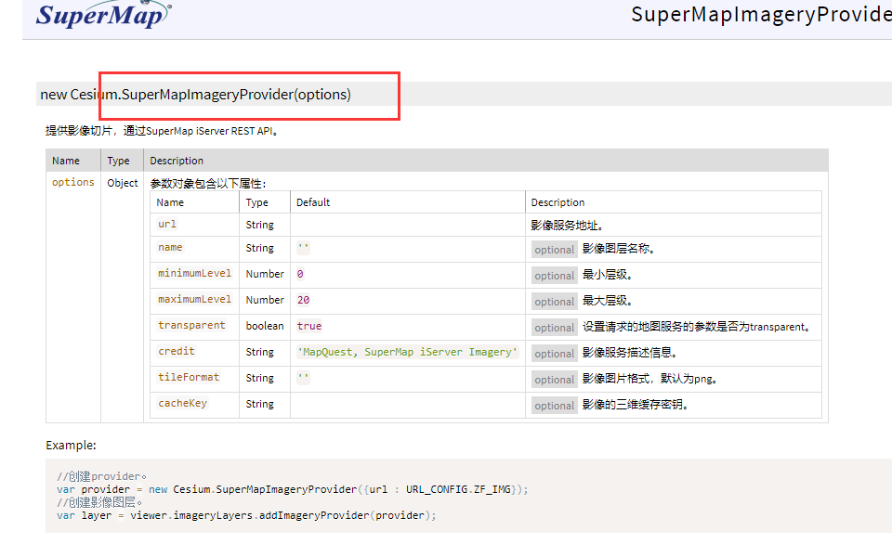The image size is (892, 544).
Task: Click the optional badge in cacheKey row
Action: pyautogui.click(x=555, y=406)
